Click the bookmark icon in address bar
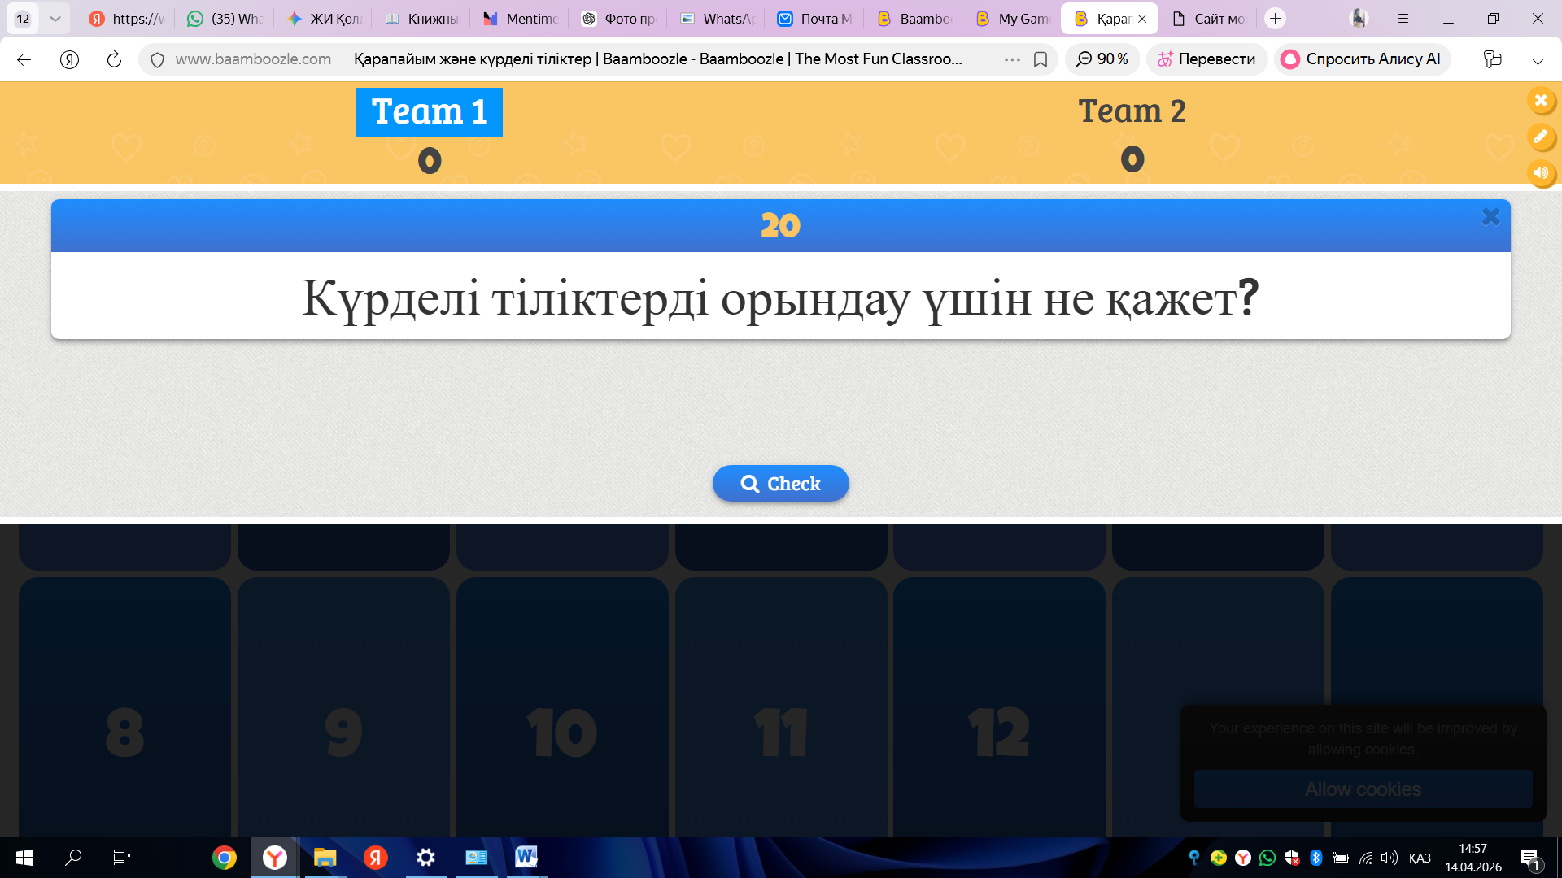This screenshot has width=1562, height=878. pyautogui.click(x=1040, y=59)
